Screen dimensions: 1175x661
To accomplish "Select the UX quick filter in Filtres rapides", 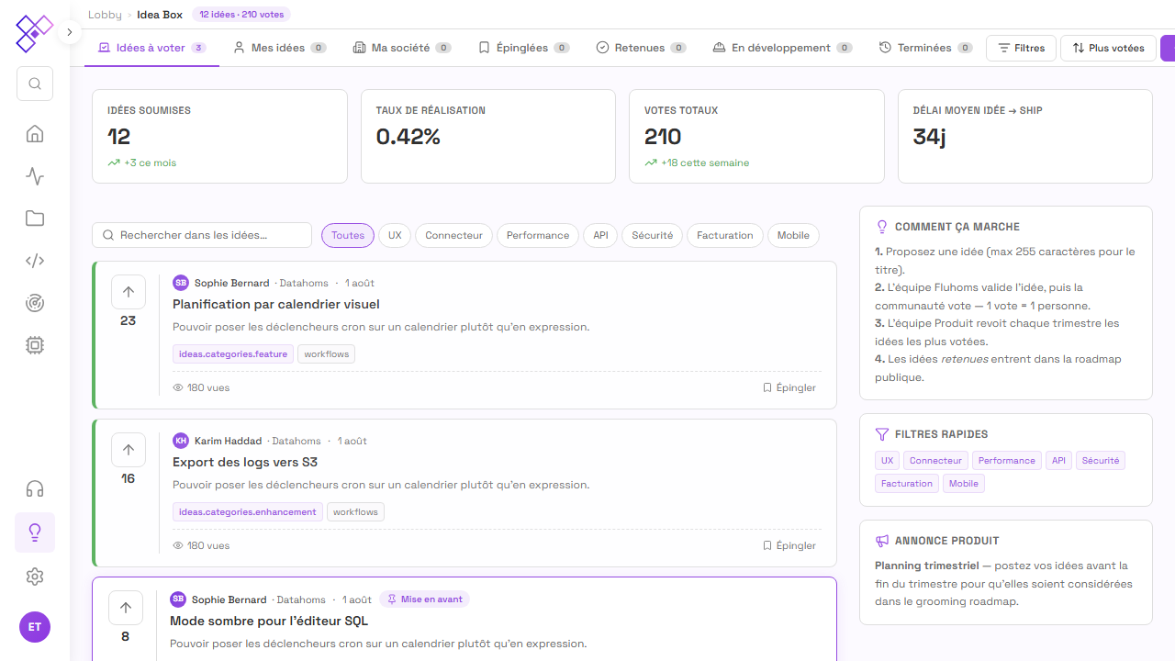I will (887, 461).
